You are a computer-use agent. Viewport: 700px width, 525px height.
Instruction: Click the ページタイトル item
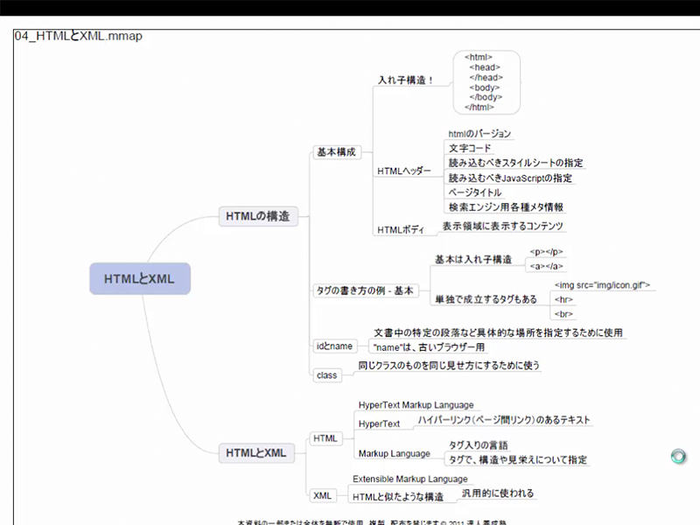(474, 192)
